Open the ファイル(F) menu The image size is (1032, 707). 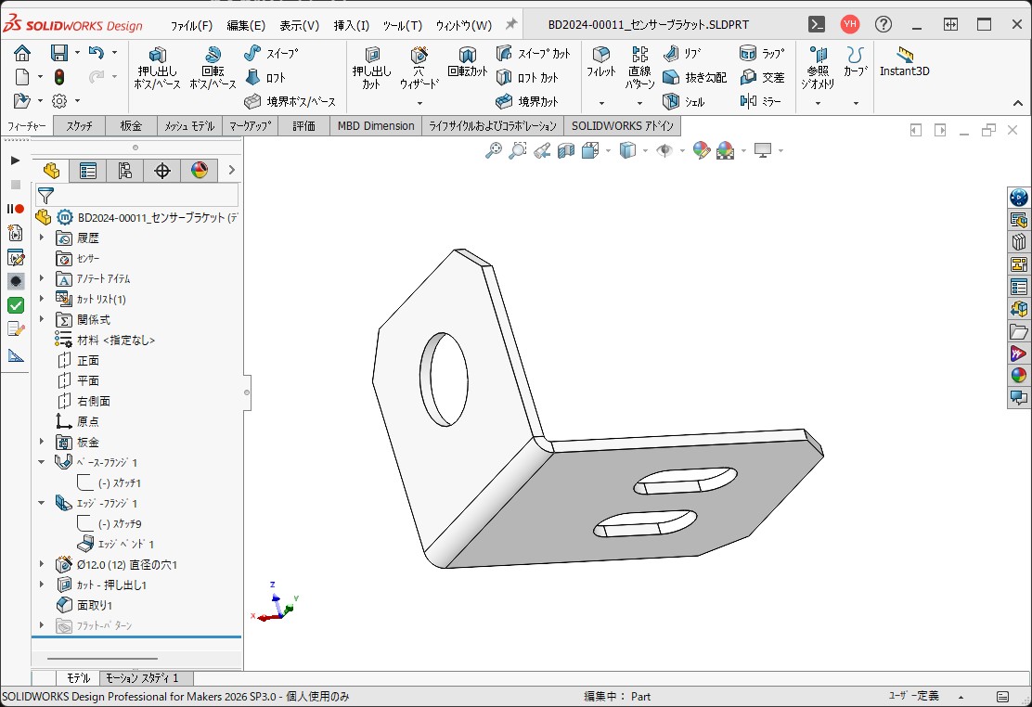191,25
